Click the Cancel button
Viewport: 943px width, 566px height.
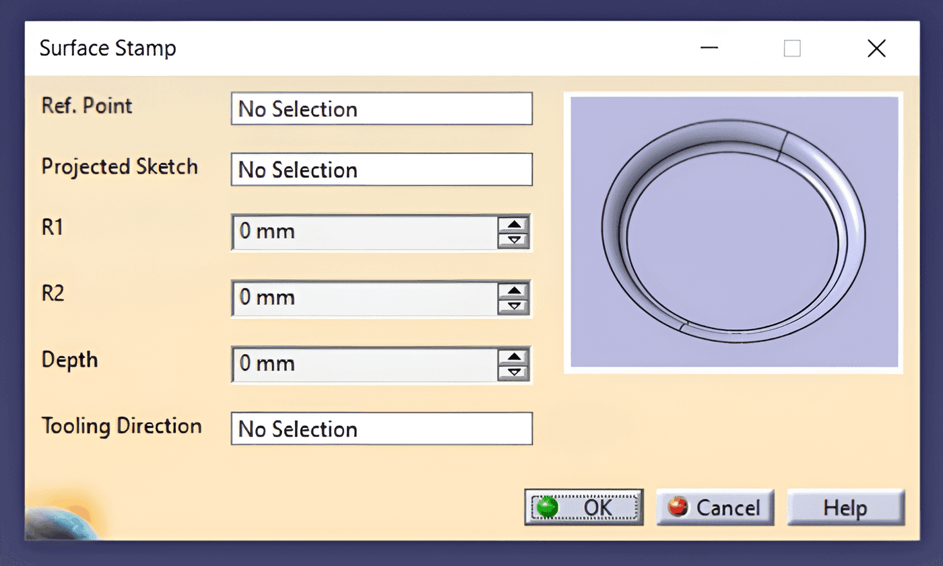pyautogui.click(x=715, y=507)
